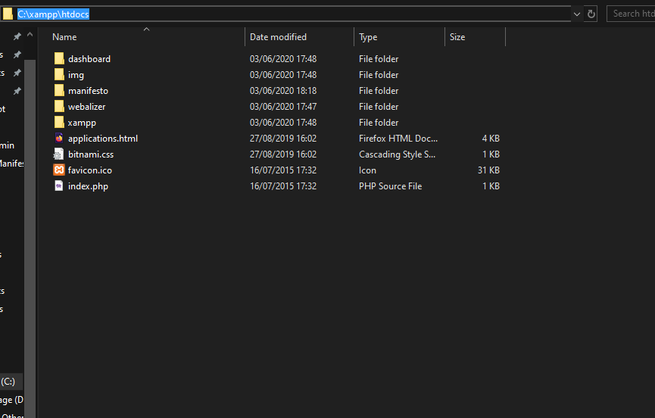Select the dashboard folder name

(89, 59)
